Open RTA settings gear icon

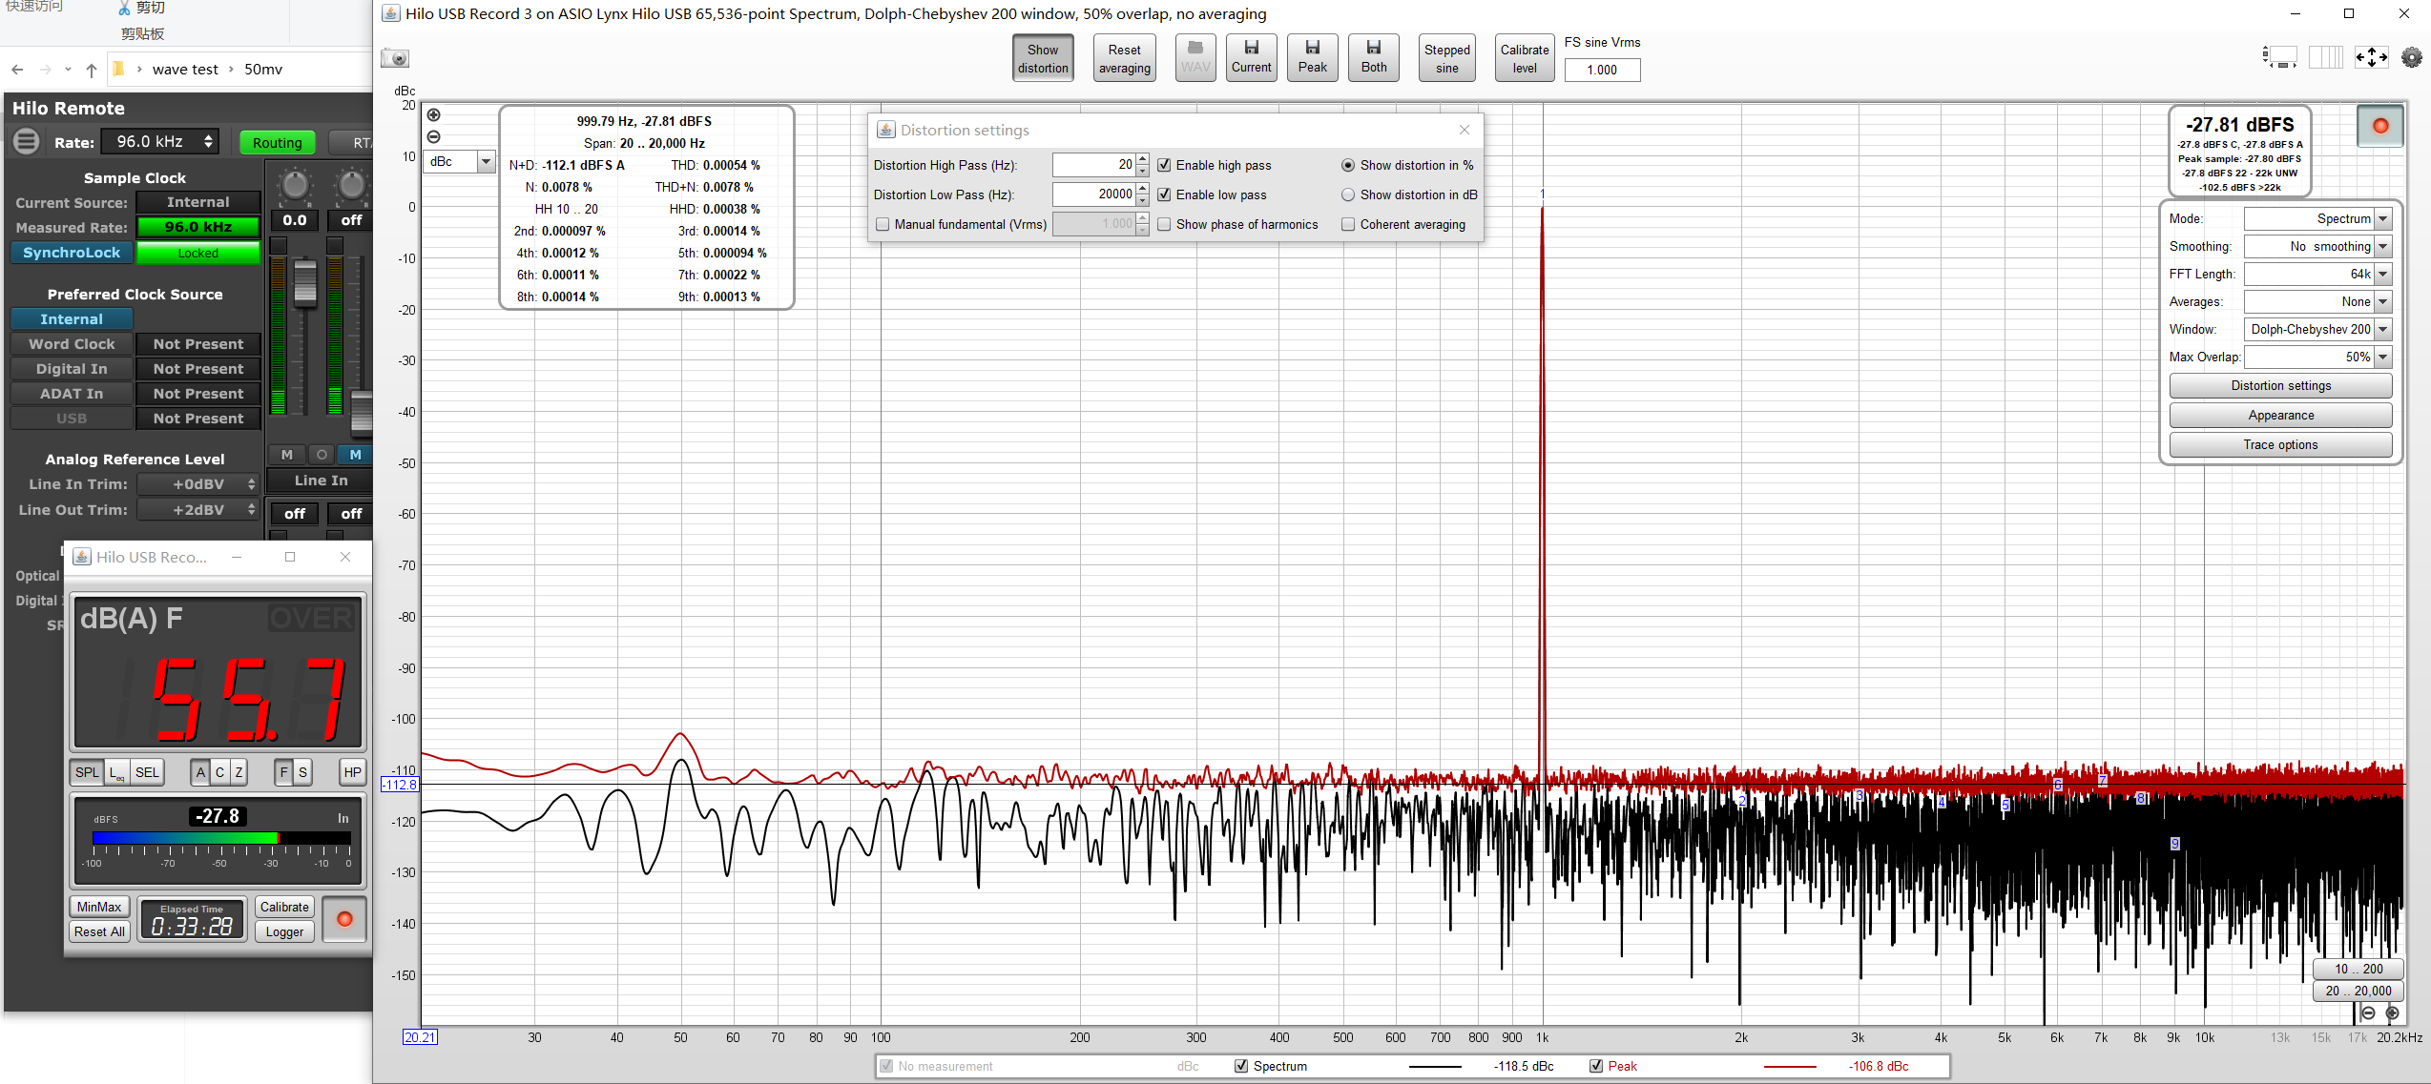click(2411, 57)
